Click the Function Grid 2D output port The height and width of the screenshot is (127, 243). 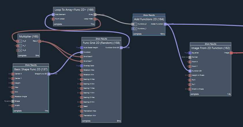coord(121,48)
